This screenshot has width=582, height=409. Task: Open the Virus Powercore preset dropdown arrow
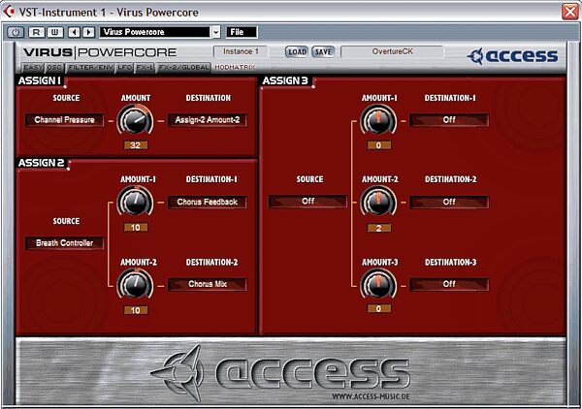[x=216, y=32]
